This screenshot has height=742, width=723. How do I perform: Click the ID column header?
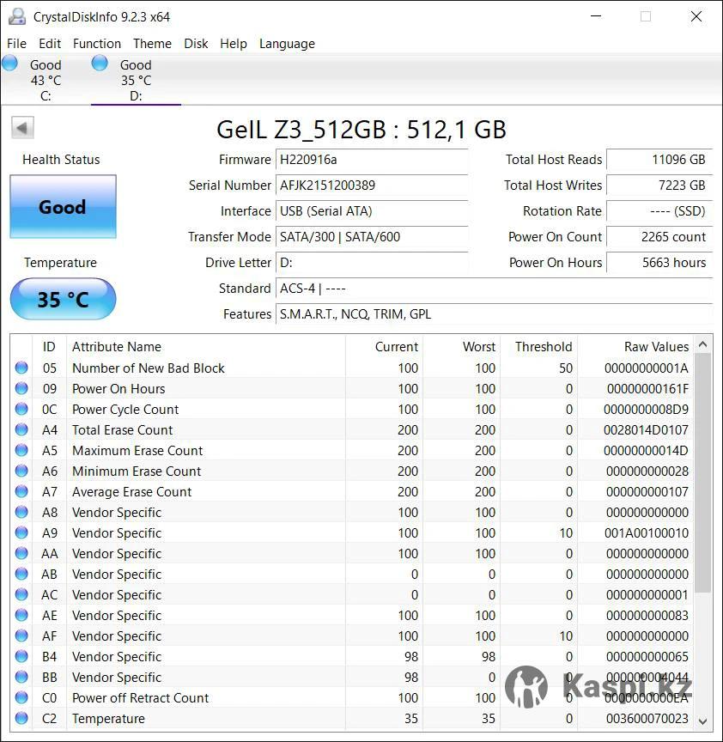[x=49, y=346]
